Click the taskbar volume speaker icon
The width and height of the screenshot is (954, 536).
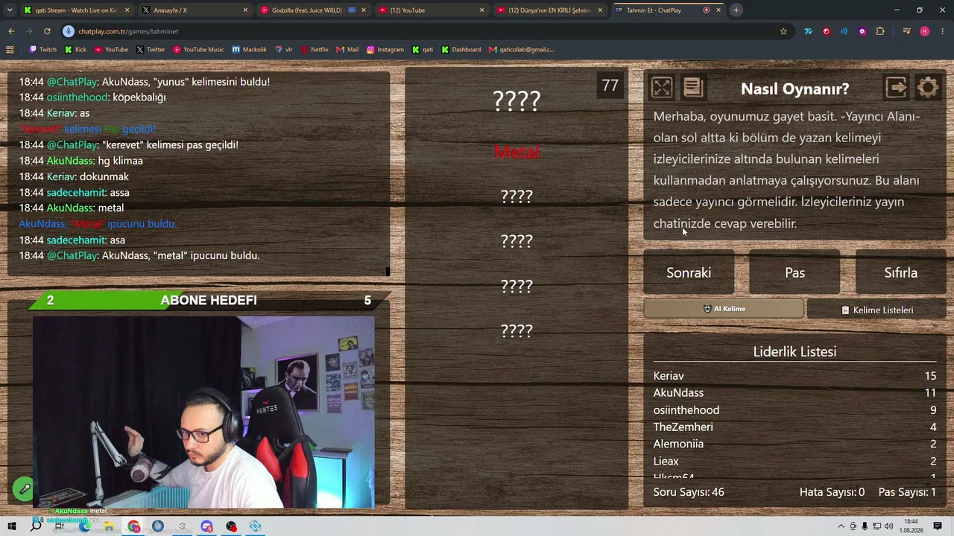point(889,526)
